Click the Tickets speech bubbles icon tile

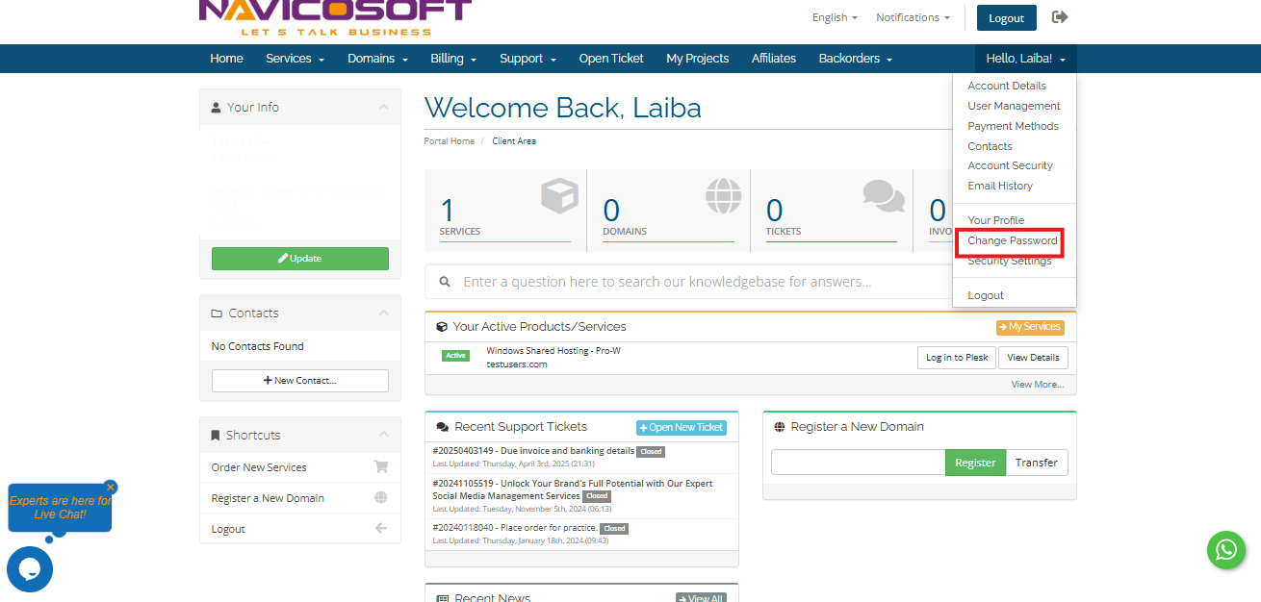click(x=883, y=196)
